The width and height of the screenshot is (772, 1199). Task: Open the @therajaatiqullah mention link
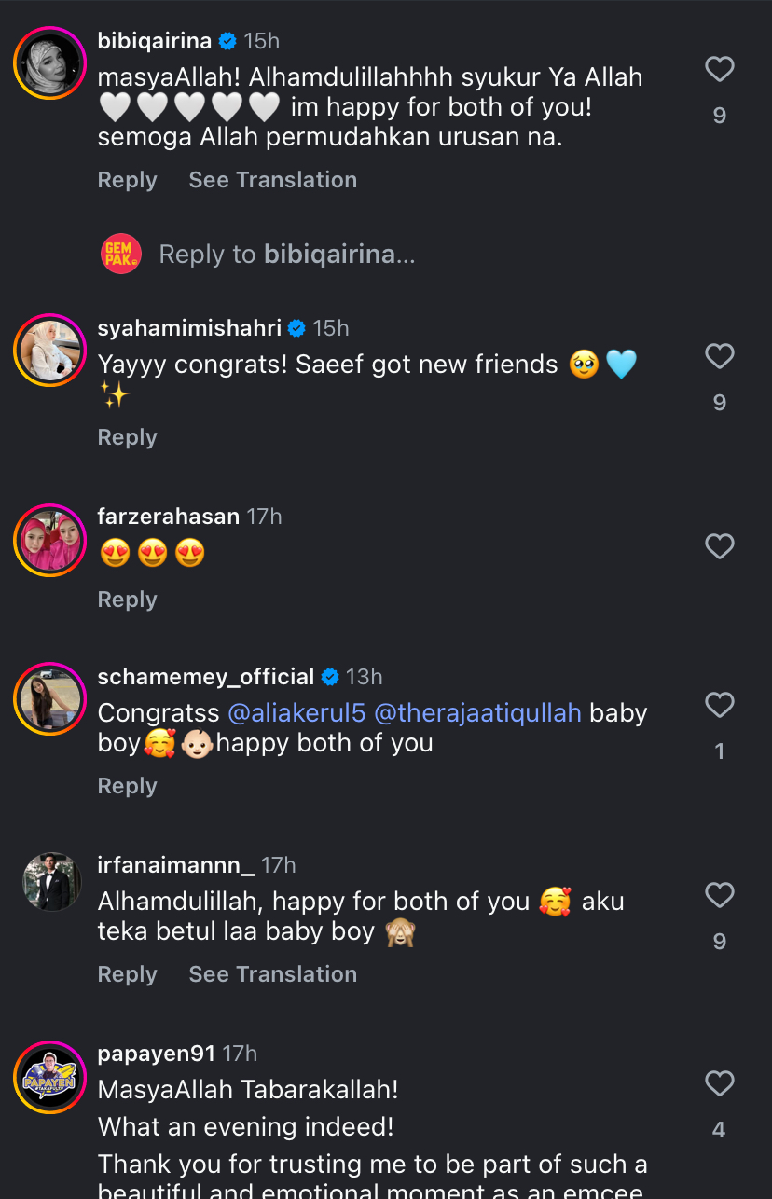click(477, 713)
